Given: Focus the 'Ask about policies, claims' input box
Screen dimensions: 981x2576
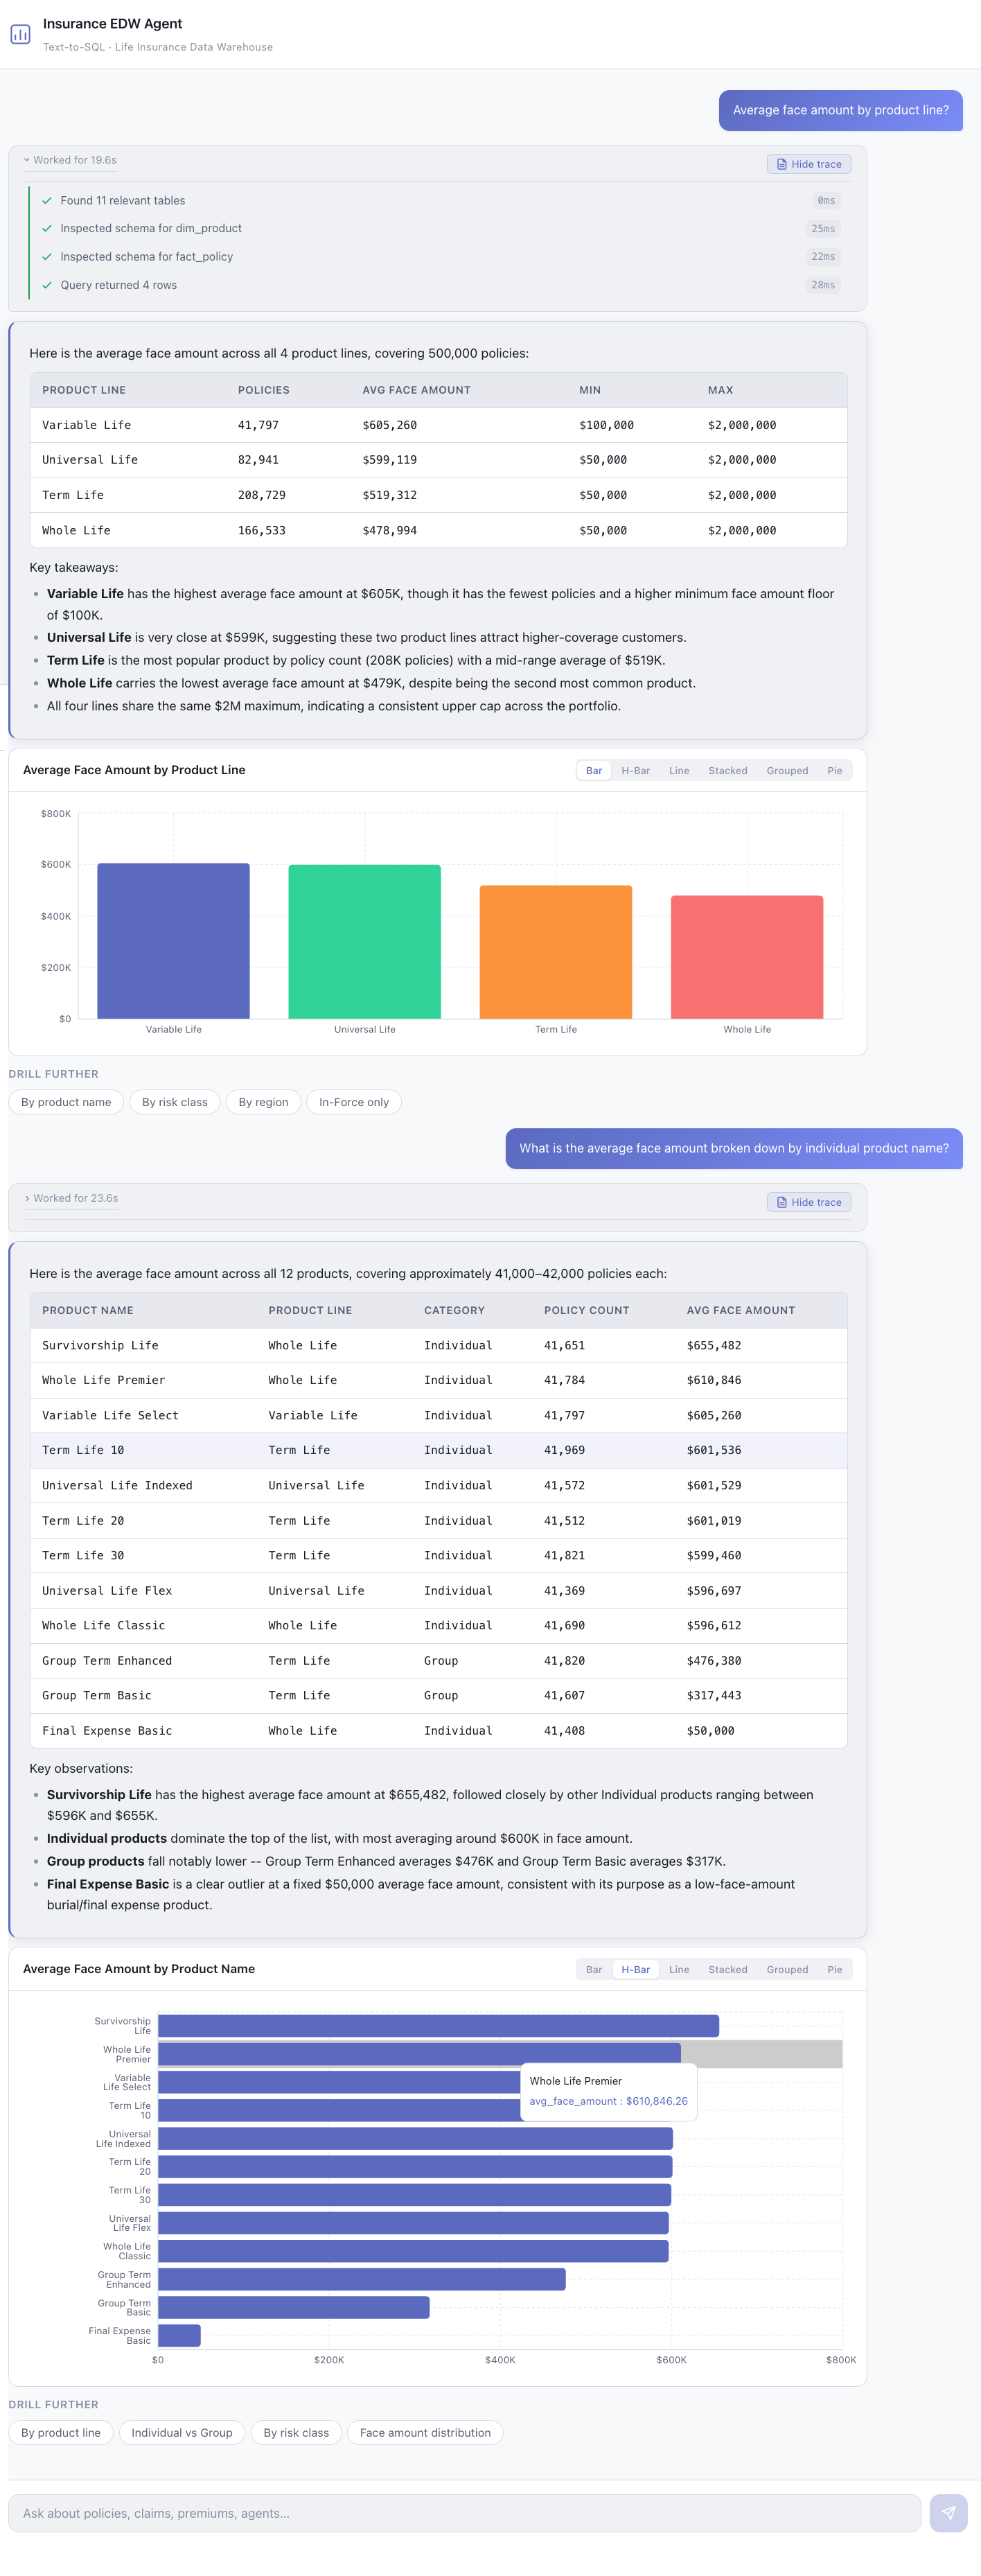Looking at the screenshot, I should [x=464, y=2513].
